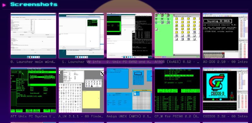Click caption 'CSIDOS 3.32 - 00 Intro'
This screenshot has width=252, height=123.
(x=225, y=116)
